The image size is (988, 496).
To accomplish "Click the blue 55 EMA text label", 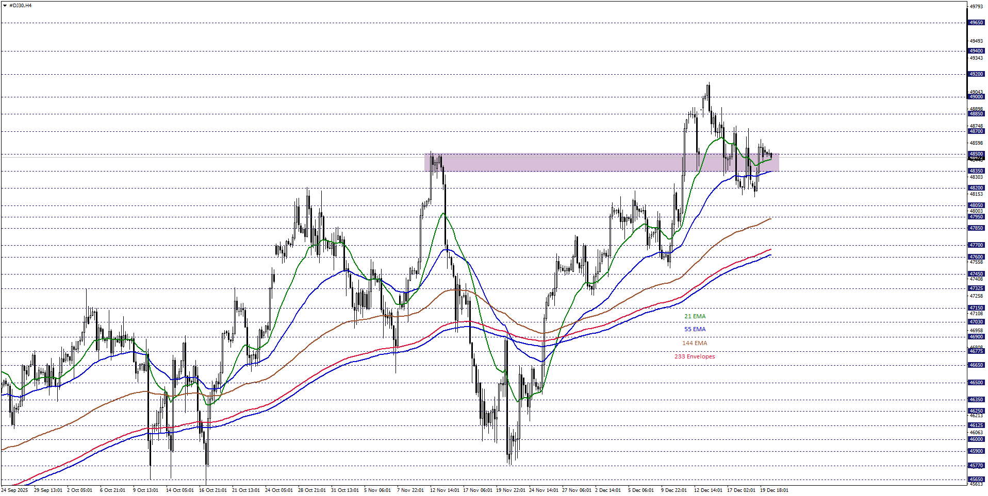I will pyautogui.click(x=695, y=329).
